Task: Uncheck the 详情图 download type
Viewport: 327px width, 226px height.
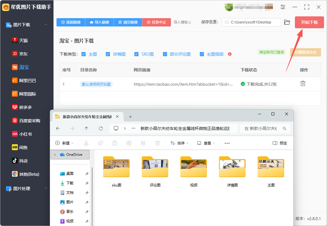Action: pos(108,54)
